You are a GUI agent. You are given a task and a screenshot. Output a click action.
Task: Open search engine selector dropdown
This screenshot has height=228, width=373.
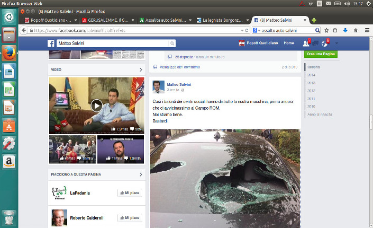pos(256,30)
